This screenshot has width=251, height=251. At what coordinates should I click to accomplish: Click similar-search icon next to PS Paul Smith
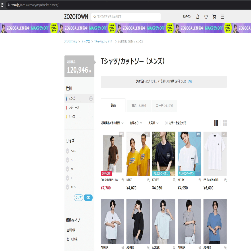click(x=225, y=180)
